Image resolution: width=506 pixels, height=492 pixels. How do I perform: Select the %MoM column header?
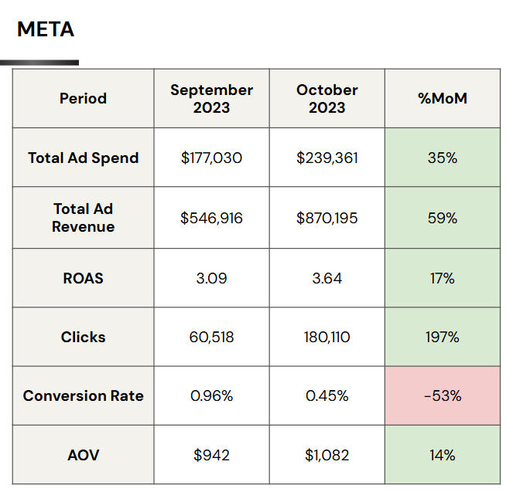tap(443, 98)
